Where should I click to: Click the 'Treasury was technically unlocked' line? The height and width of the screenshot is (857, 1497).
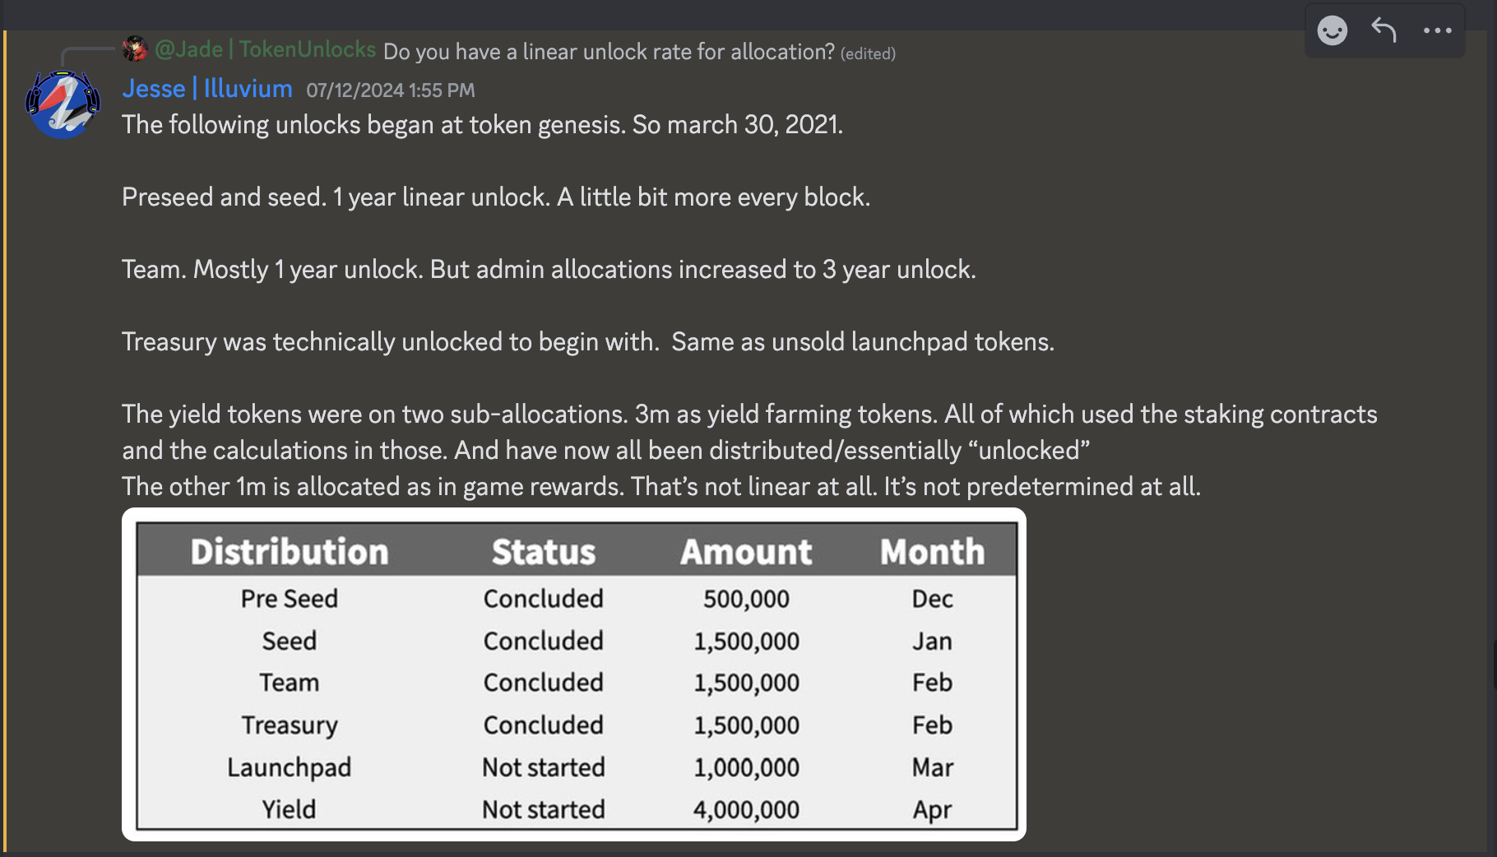click(587, 342)
